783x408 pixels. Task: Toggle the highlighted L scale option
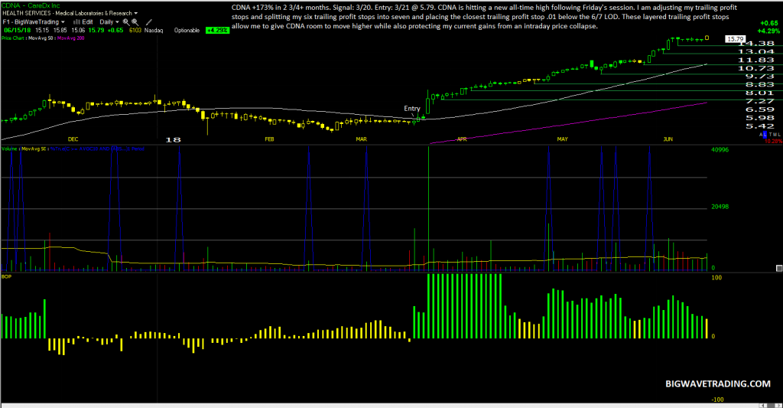[765, 135]
